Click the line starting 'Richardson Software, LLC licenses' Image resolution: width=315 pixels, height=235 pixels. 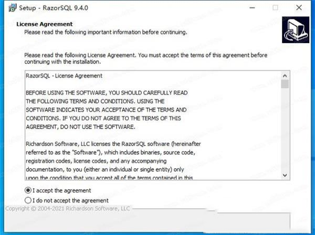tap(113, 144)
